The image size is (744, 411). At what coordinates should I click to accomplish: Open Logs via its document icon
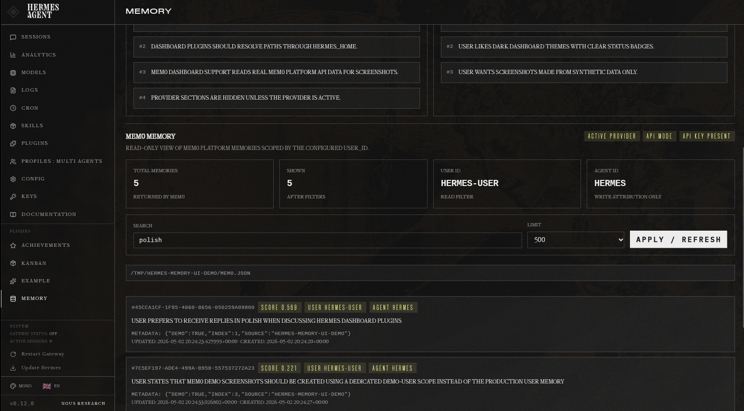click(13, 90)
